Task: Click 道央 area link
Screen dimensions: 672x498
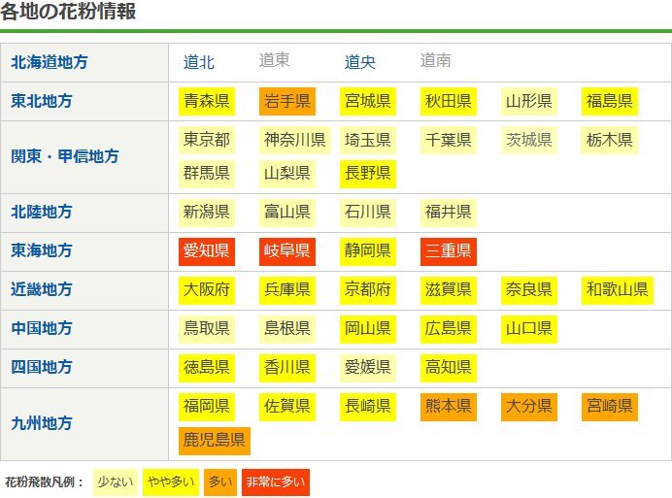Action: point(360,62)
